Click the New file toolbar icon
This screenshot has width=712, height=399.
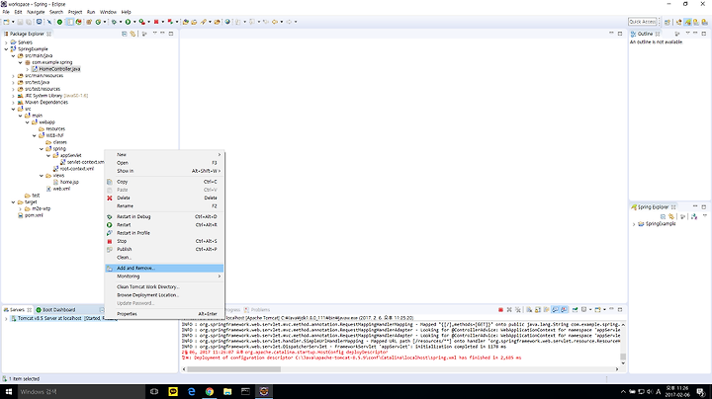tap(6, 22)
